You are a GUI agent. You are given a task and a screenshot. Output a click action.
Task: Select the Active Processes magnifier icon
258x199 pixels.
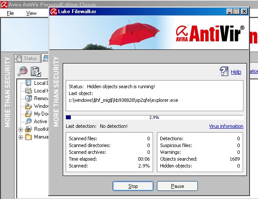pos(28,121)
